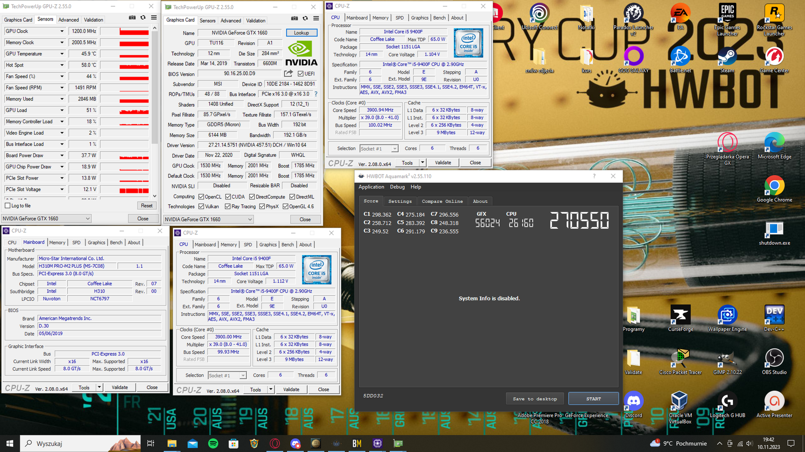Open Settings tab in HWBOT Aquamark
Viewport: 805px width, 452px height.
400,201
